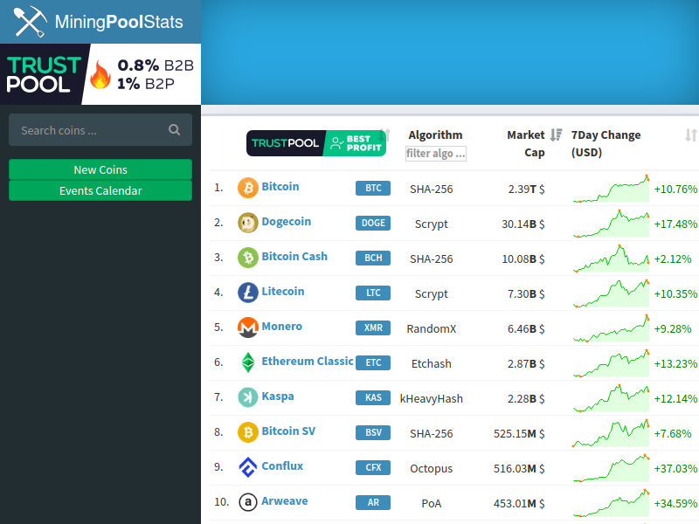The height and width of the screenshot is (524, 699).
Task: Click the Bitcoin SV coin icon
Action: (x=248, y=432)
